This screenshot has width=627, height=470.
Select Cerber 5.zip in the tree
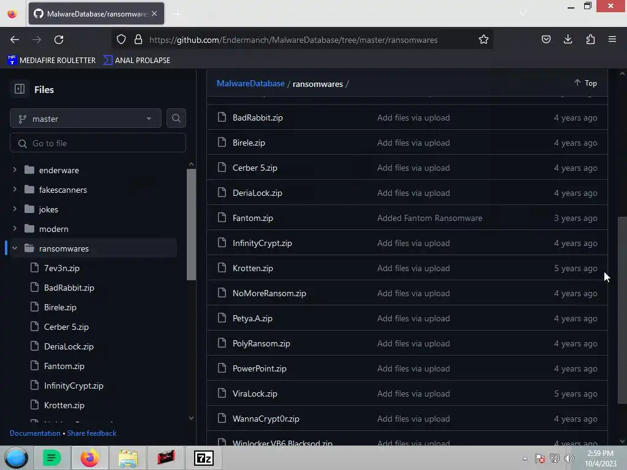click(66, 327)
